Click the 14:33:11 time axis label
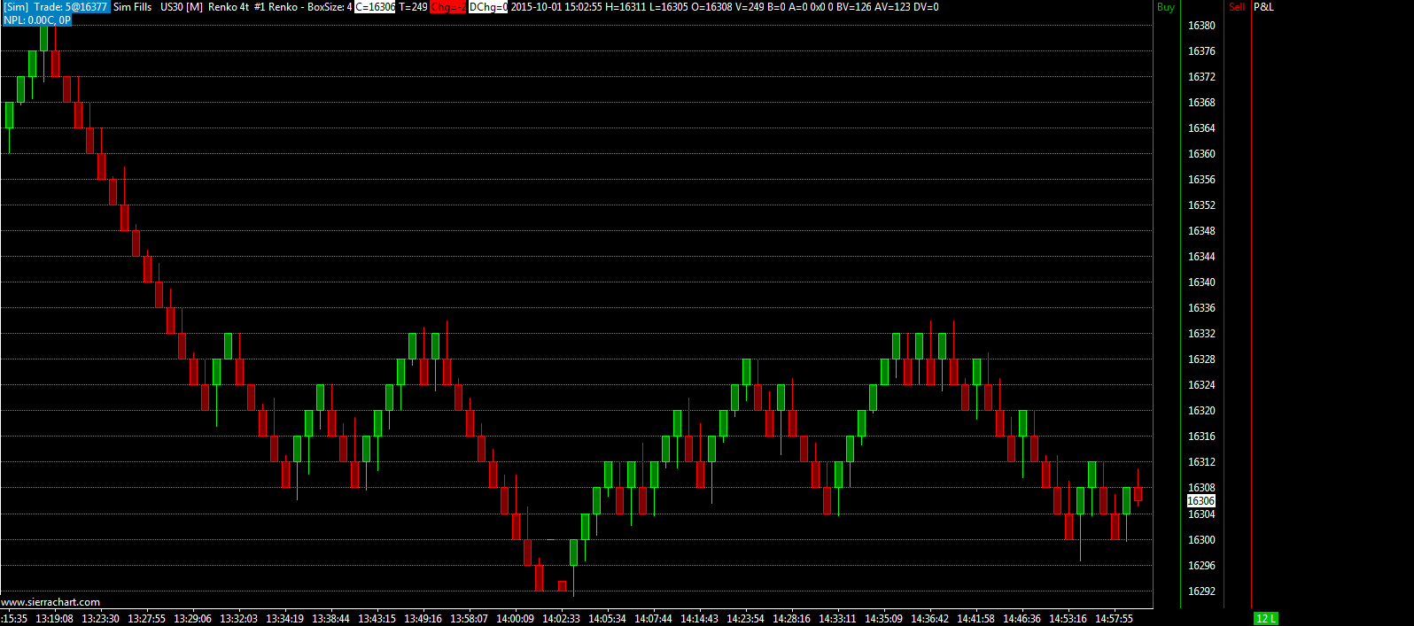1414x626 pixels. click(837, 619)
